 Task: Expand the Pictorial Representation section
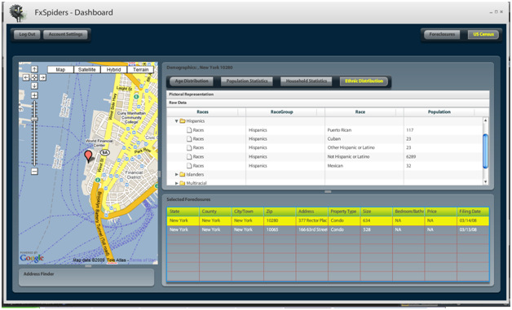pyautogui.click(x=328, y=94)
